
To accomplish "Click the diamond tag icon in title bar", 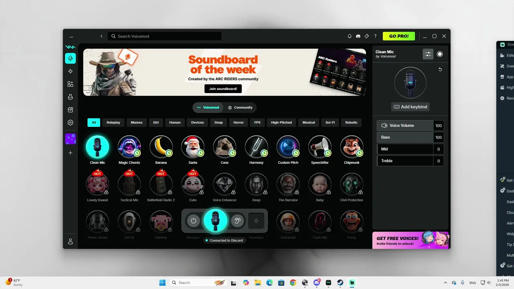I will (367, 36).
